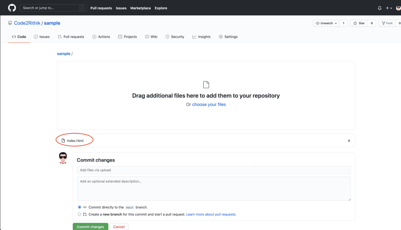
Task: Open Pull requests in top navigation
Action: click(101, 8)
